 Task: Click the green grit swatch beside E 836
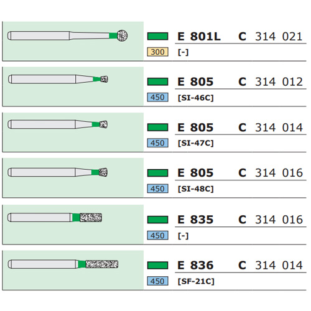point(157,265)
